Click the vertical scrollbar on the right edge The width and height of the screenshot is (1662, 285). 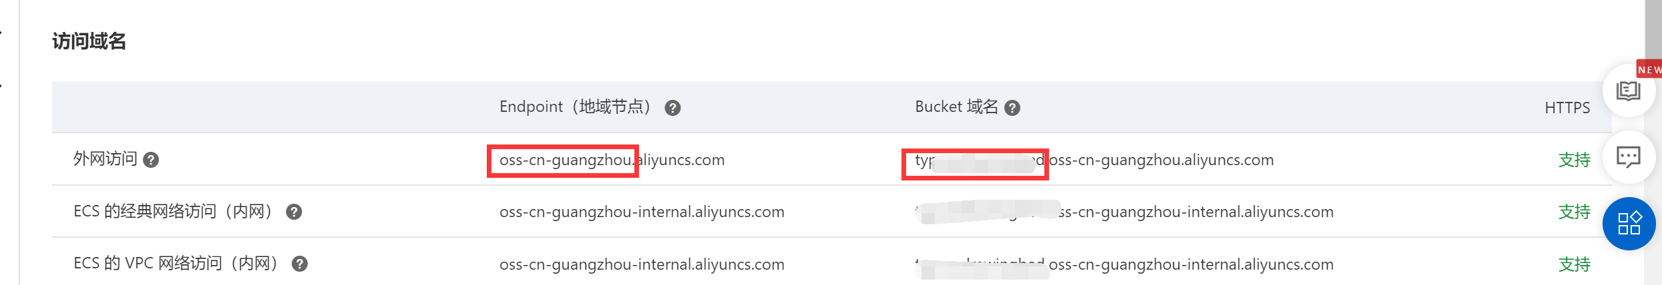pos(1653,33)
